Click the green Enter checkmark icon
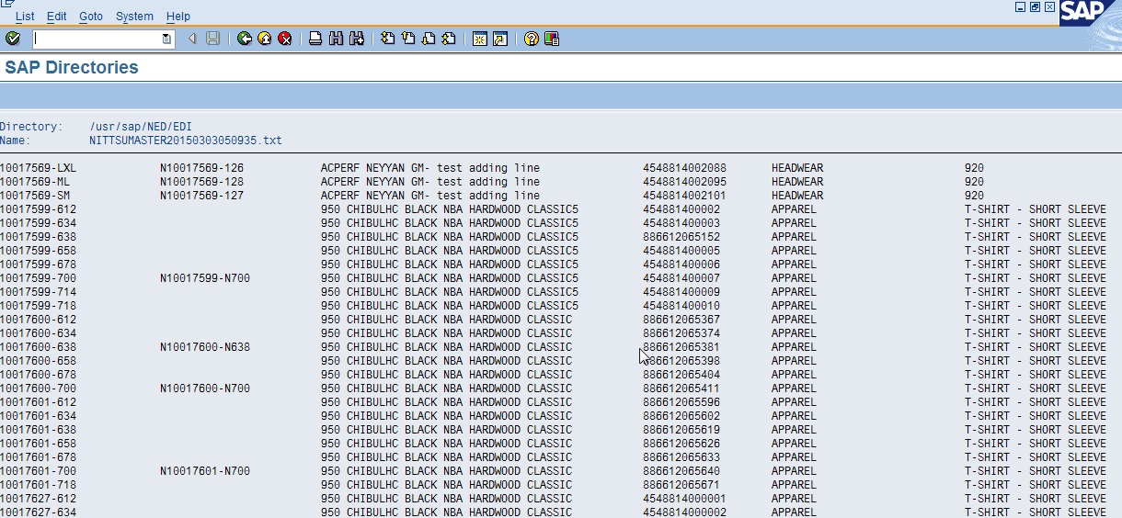 pos(13,39)
